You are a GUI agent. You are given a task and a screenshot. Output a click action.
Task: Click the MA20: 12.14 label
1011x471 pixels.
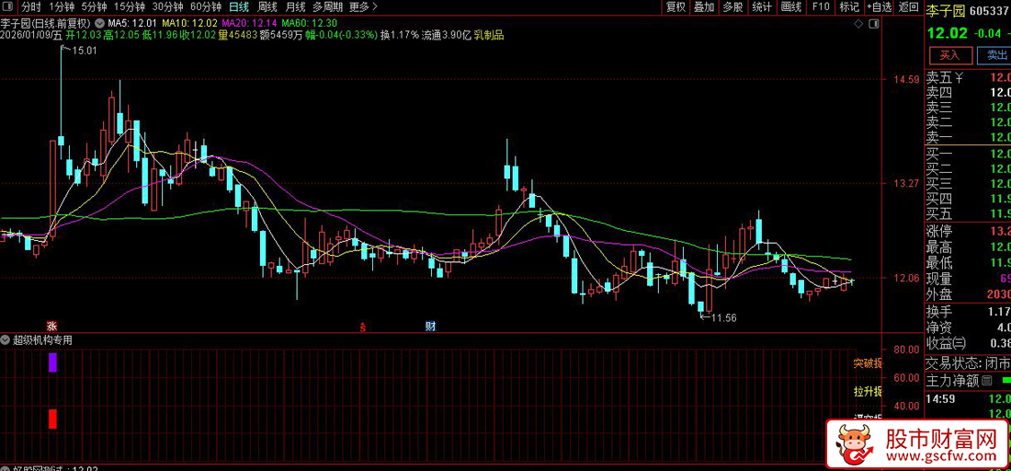point(249,24)
